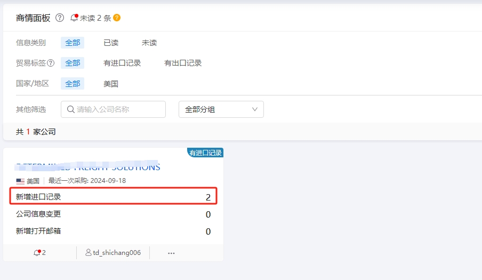Image resolution: width=482 pixels, height=280 pixels.
Task: Select 已读 in 信息类别 filter
Action: pos(111,43)
